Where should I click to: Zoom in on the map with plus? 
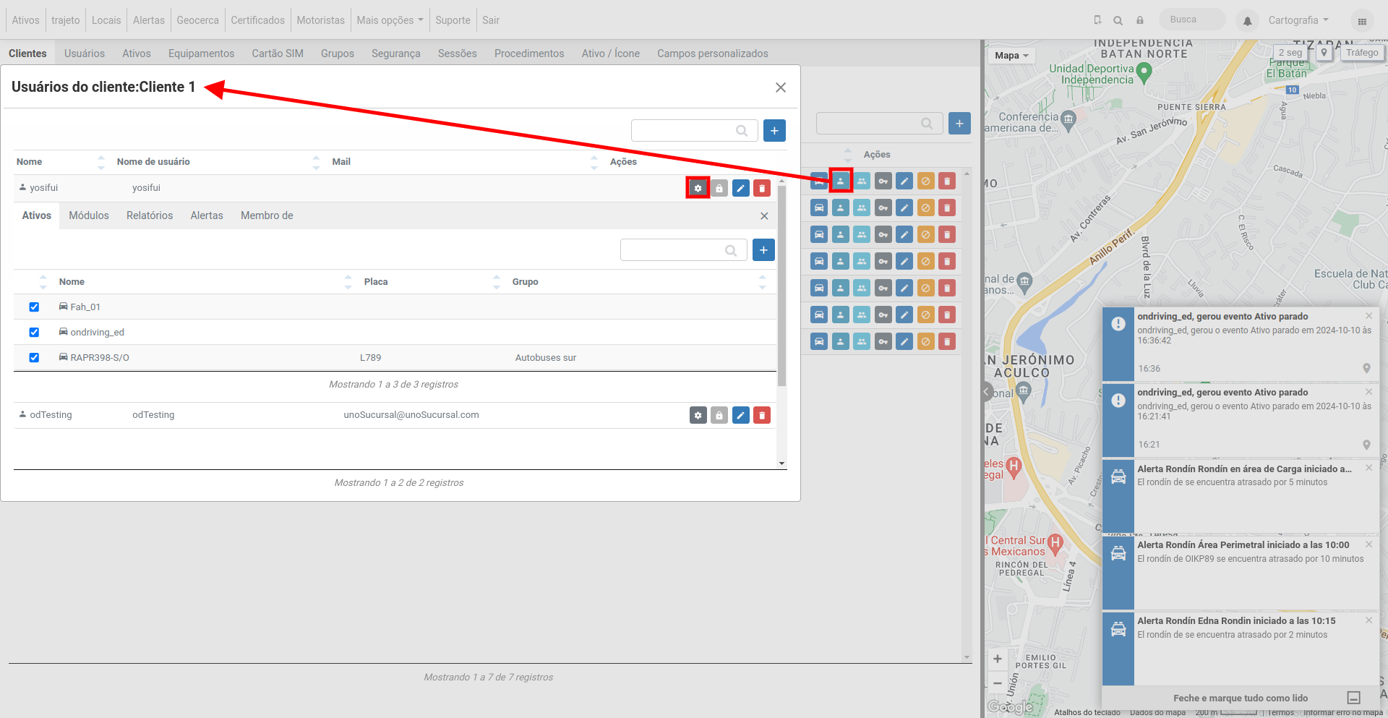[998, 659]
